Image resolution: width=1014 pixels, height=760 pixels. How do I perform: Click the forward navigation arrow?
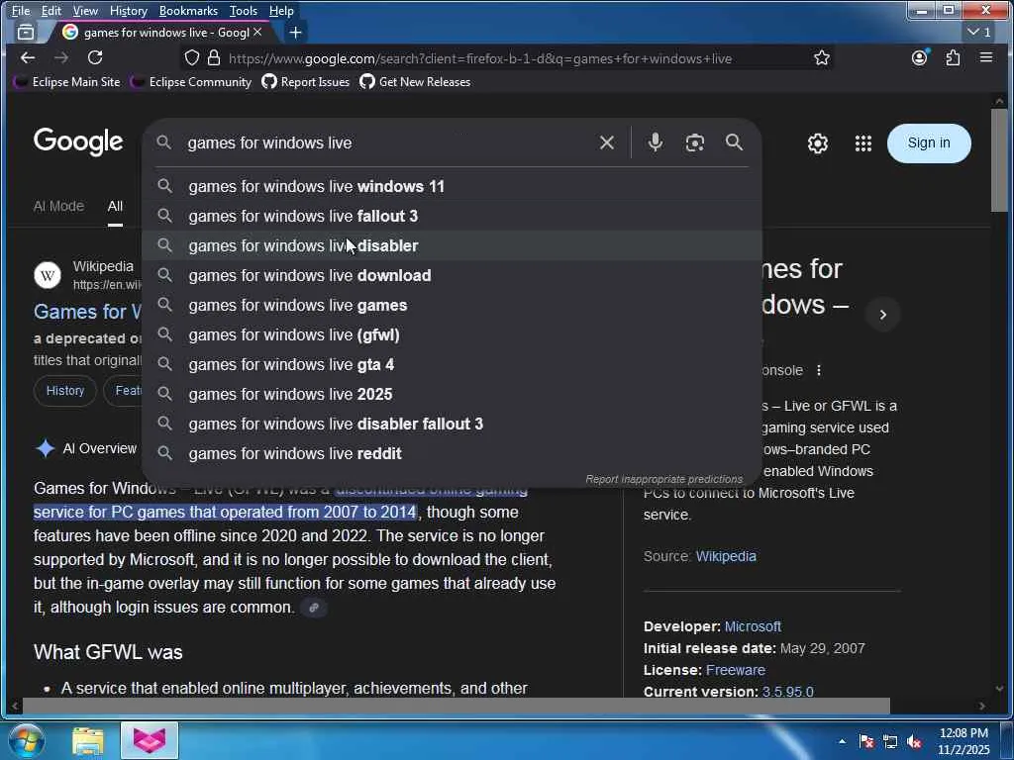[x=60, y=58]
